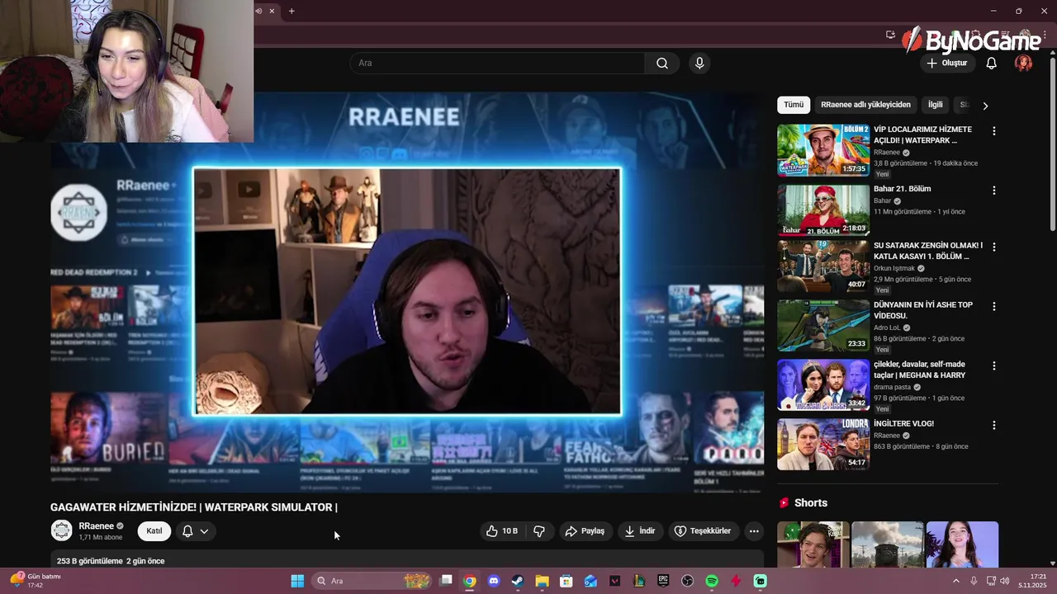Click the 253 B görüntüleme description text
Image resolution: width=1057 pixels, height=594 pixels.
[111, 561]
